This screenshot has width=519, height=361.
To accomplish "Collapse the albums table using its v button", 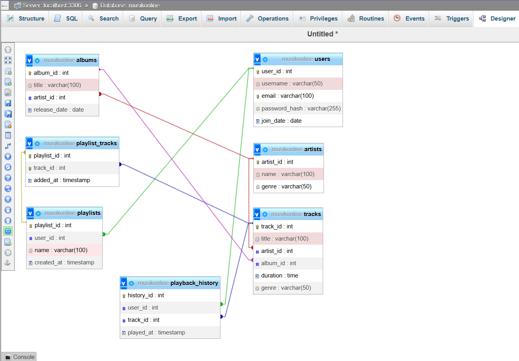I will (29, 60).
